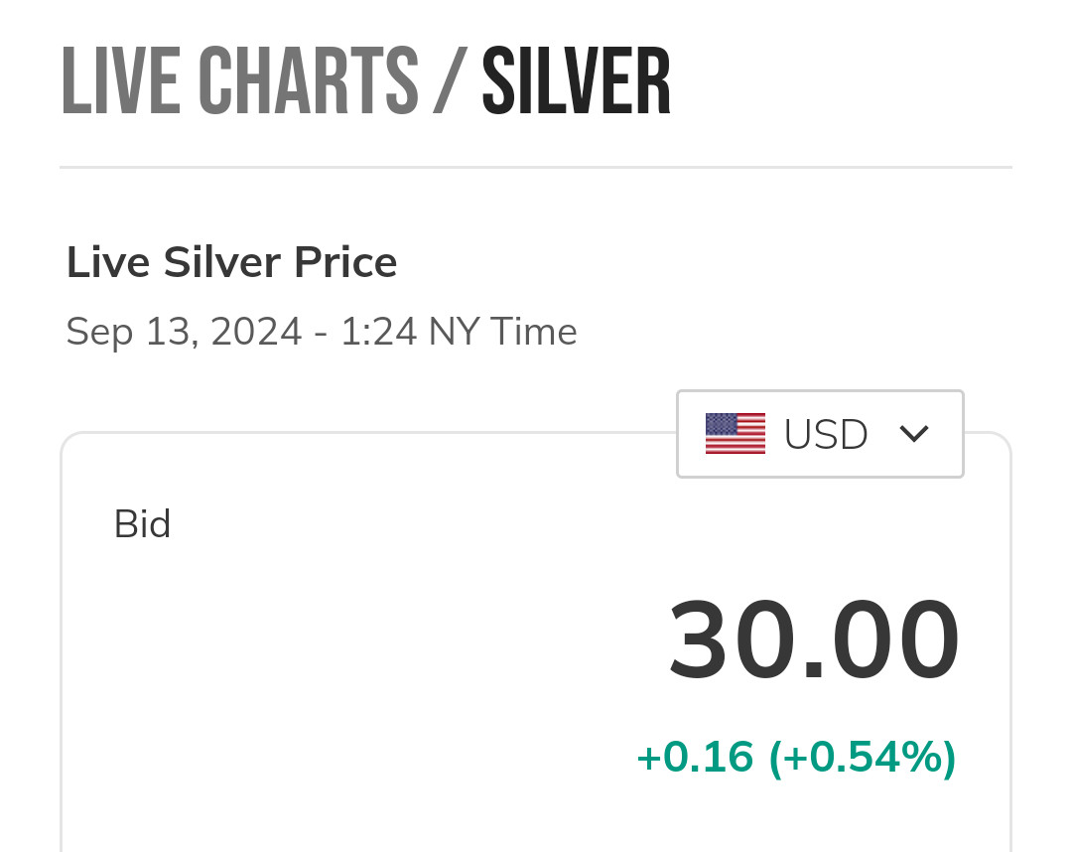The width and height of the screenshot is (1072, 852).
Task: Click the +0.16 price change value
Action: (x=695, y=758)
